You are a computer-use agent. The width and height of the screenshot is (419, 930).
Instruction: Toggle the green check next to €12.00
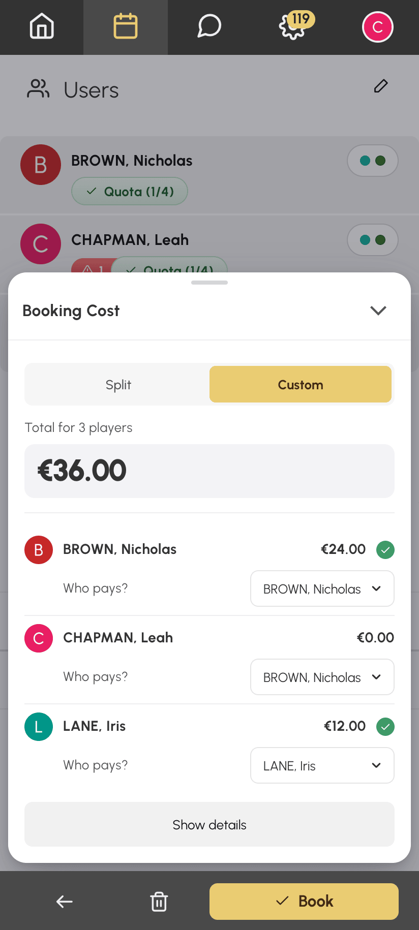point(385,726)
